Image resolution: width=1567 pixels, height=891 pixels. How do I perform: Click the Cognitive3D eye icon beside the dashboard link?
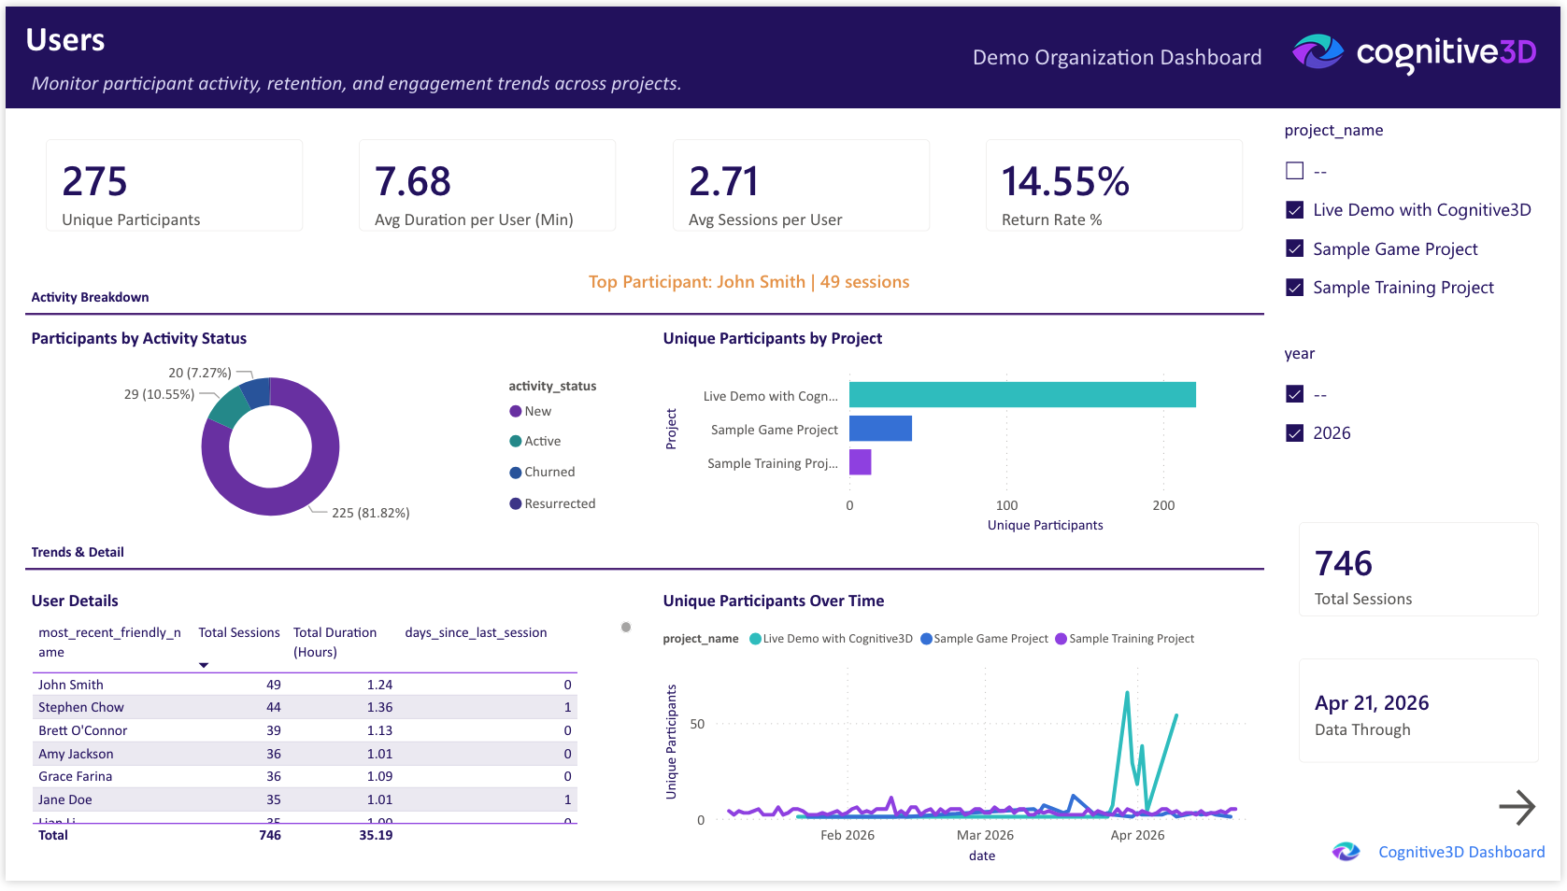click(x=1346, y=851)
